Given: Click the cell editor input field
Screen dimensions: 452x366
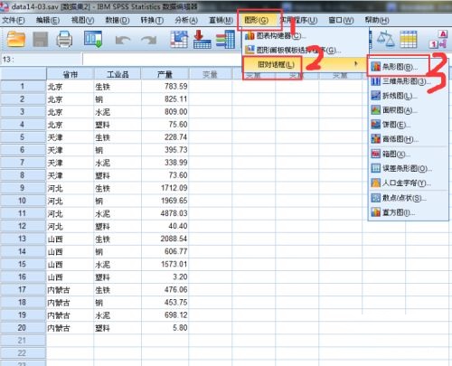Looking at the screenshot, I should point(163,60).
